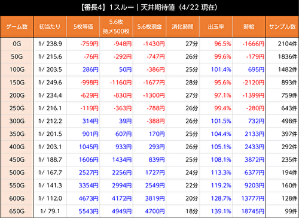Click the 18745円 hourly value

pyautogui.click(x=253, y=211)
